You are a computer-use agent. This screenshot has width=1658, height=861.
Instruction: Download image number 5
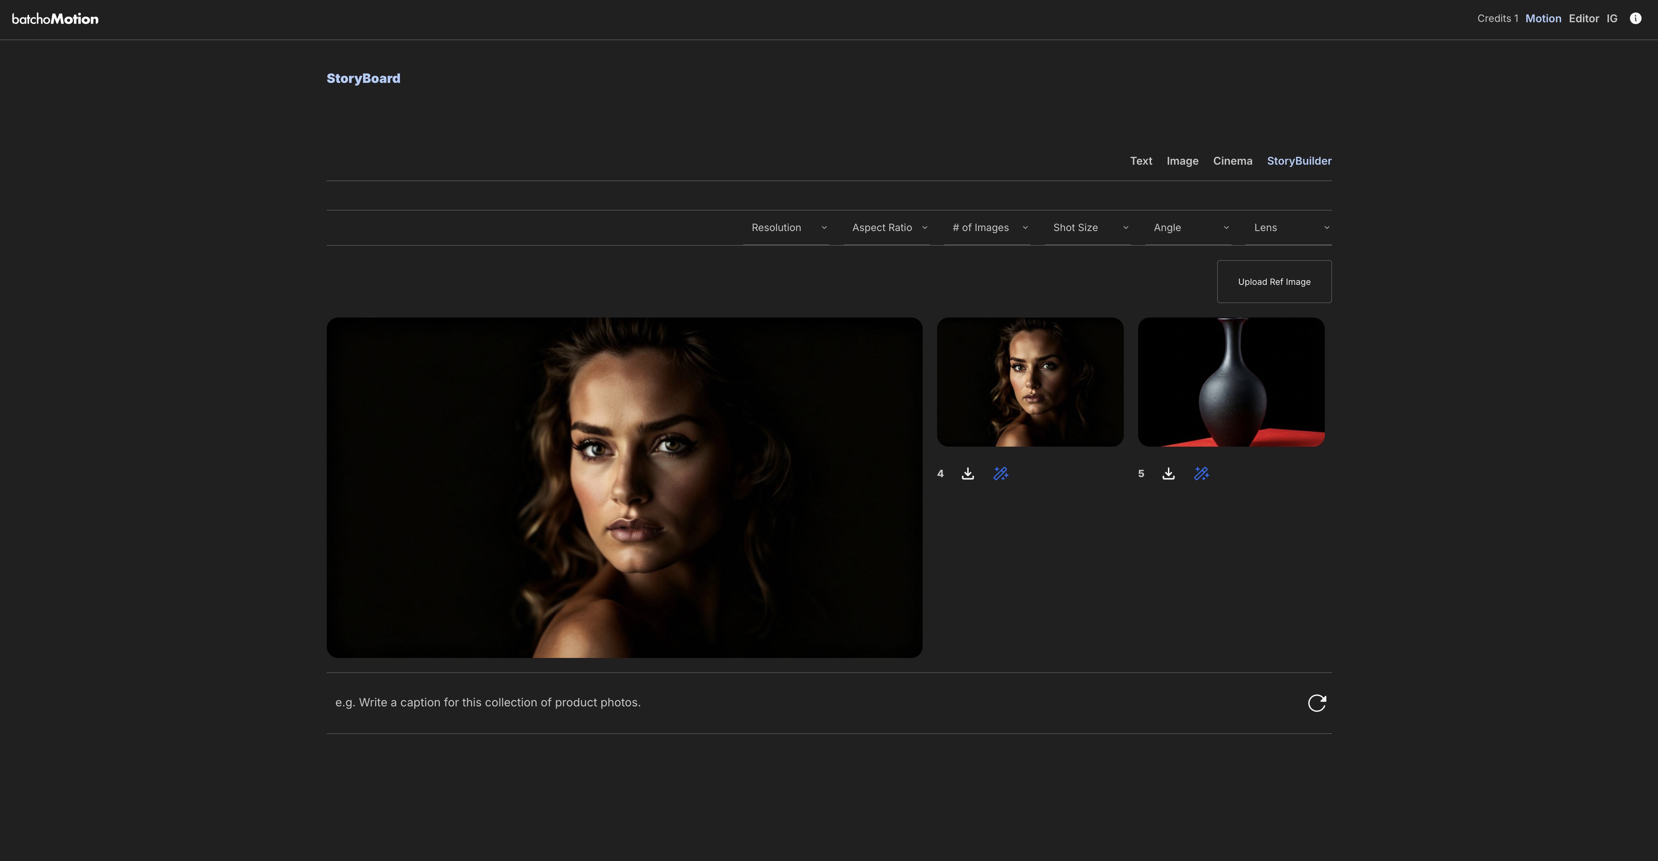pyautogui.click(x=1169, y=473)
